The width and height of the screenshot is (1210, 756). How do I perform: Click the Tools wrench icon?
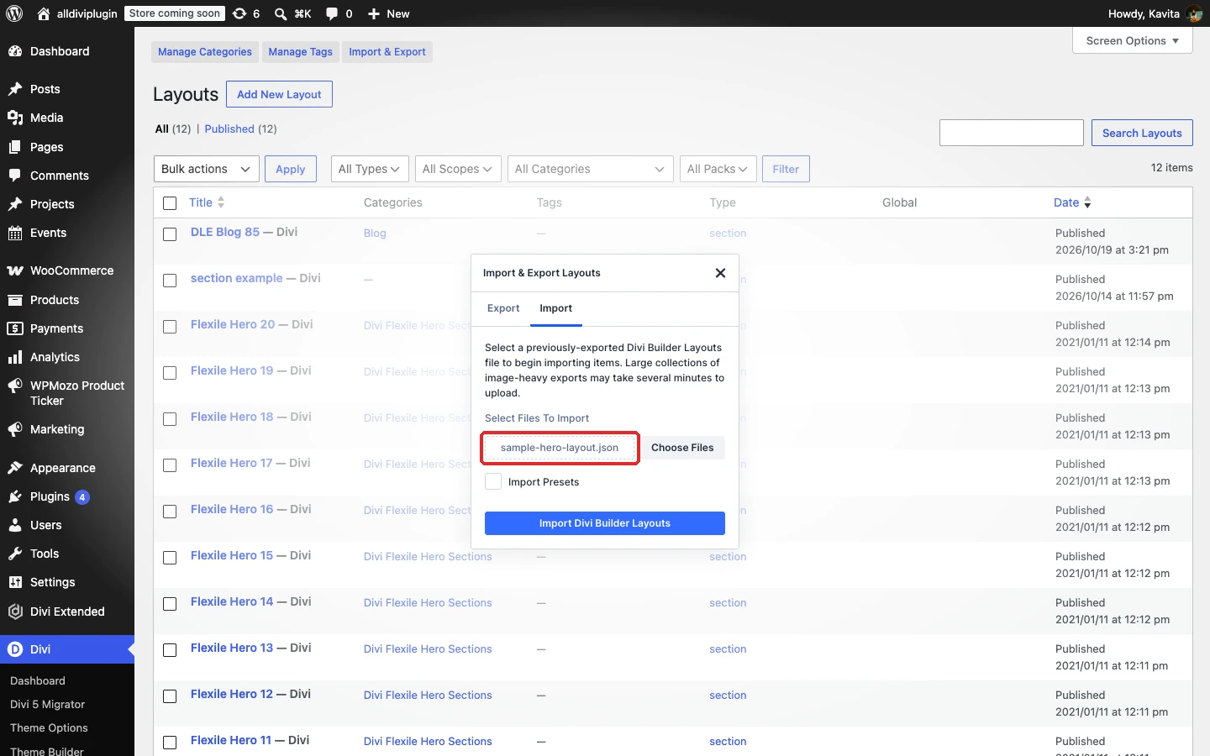pyautogui.click(x=14, y=554)
